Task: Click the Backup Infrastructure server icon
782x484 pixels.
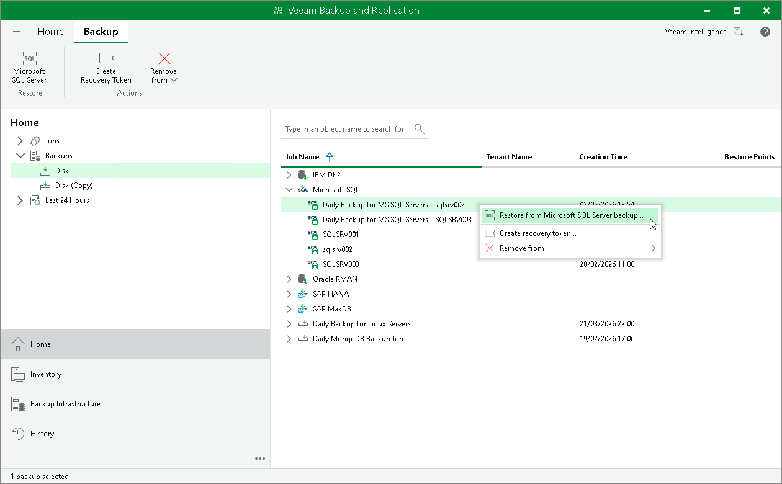Action: coord(18,404)
